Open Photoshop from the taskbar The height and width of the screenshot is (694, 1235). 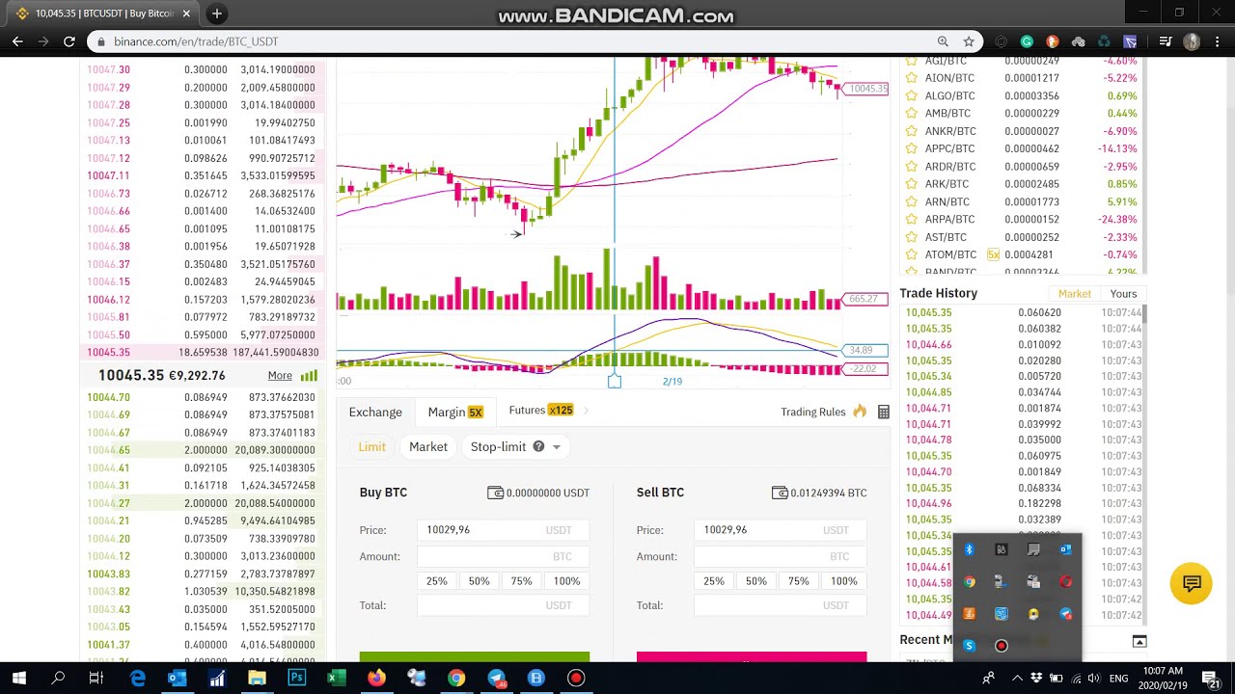296,678
